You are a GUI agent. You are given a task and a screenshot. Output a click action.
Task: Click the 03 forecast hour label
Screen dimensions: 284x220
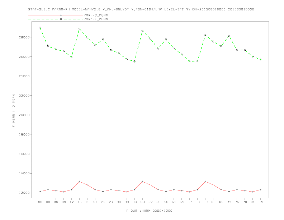point(48,202)
